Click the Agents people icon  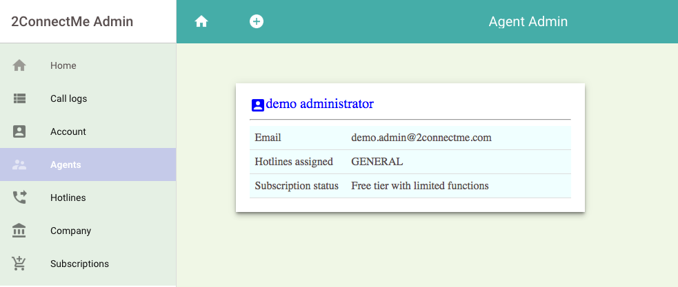point(19,164)
